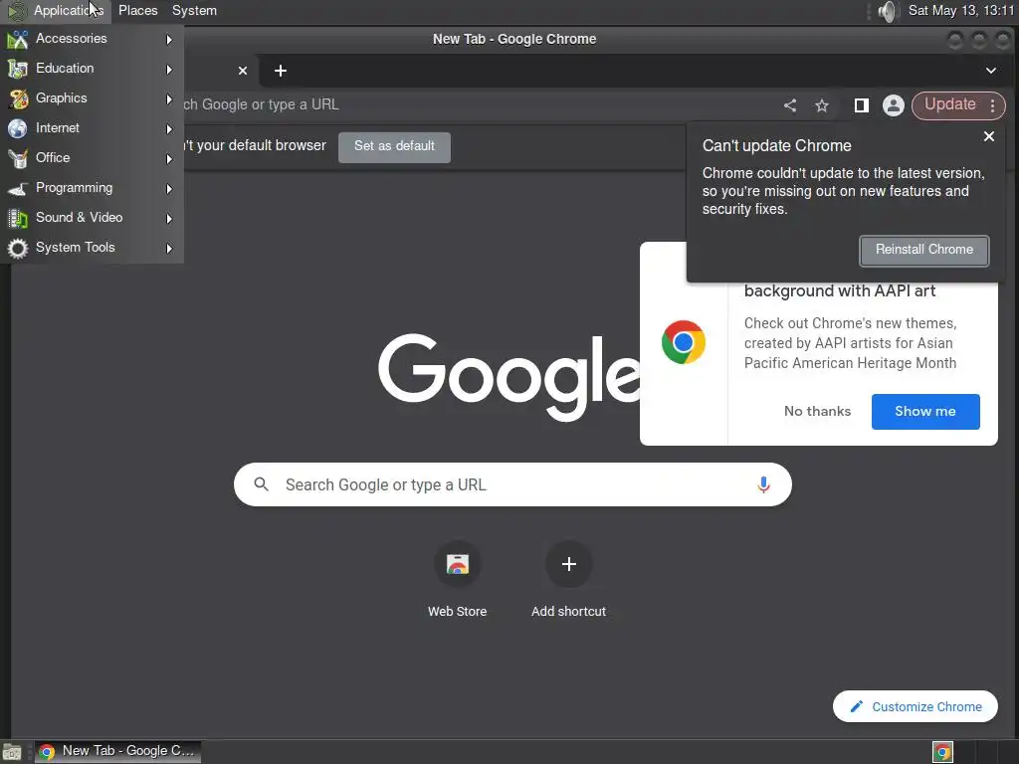
Task: Click the show desktop icon in taskbar
Action: [x=12, y=752]
